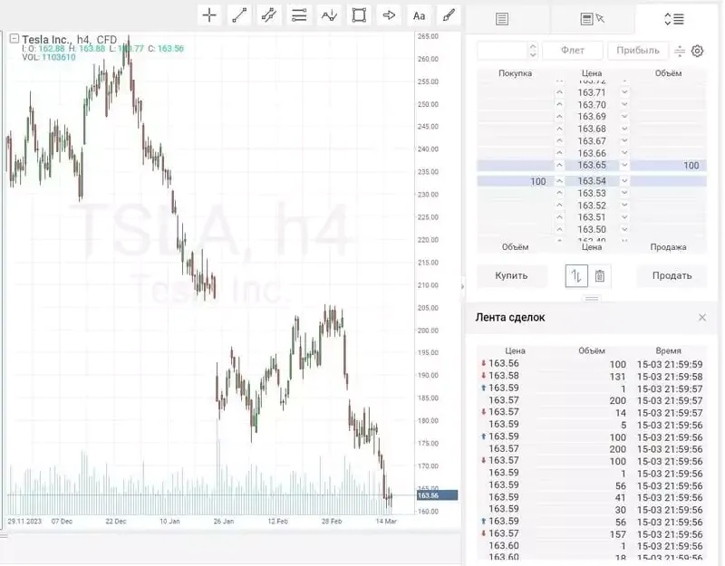725x566 pixels.
Task: Select the brush drawing tool
Action: point(449,15)
